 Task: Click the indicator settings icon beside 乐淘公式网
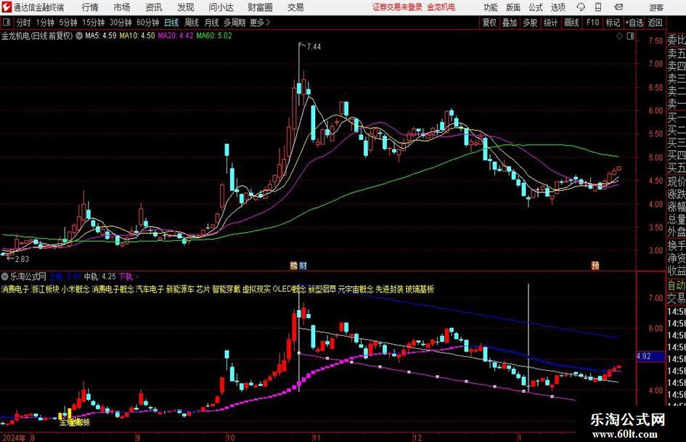[x=5, y=276]
